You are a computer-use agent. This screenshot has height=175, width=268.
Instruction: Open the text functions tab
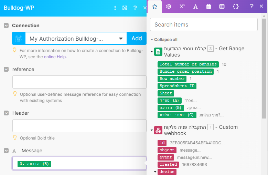[x=195, y=7]
